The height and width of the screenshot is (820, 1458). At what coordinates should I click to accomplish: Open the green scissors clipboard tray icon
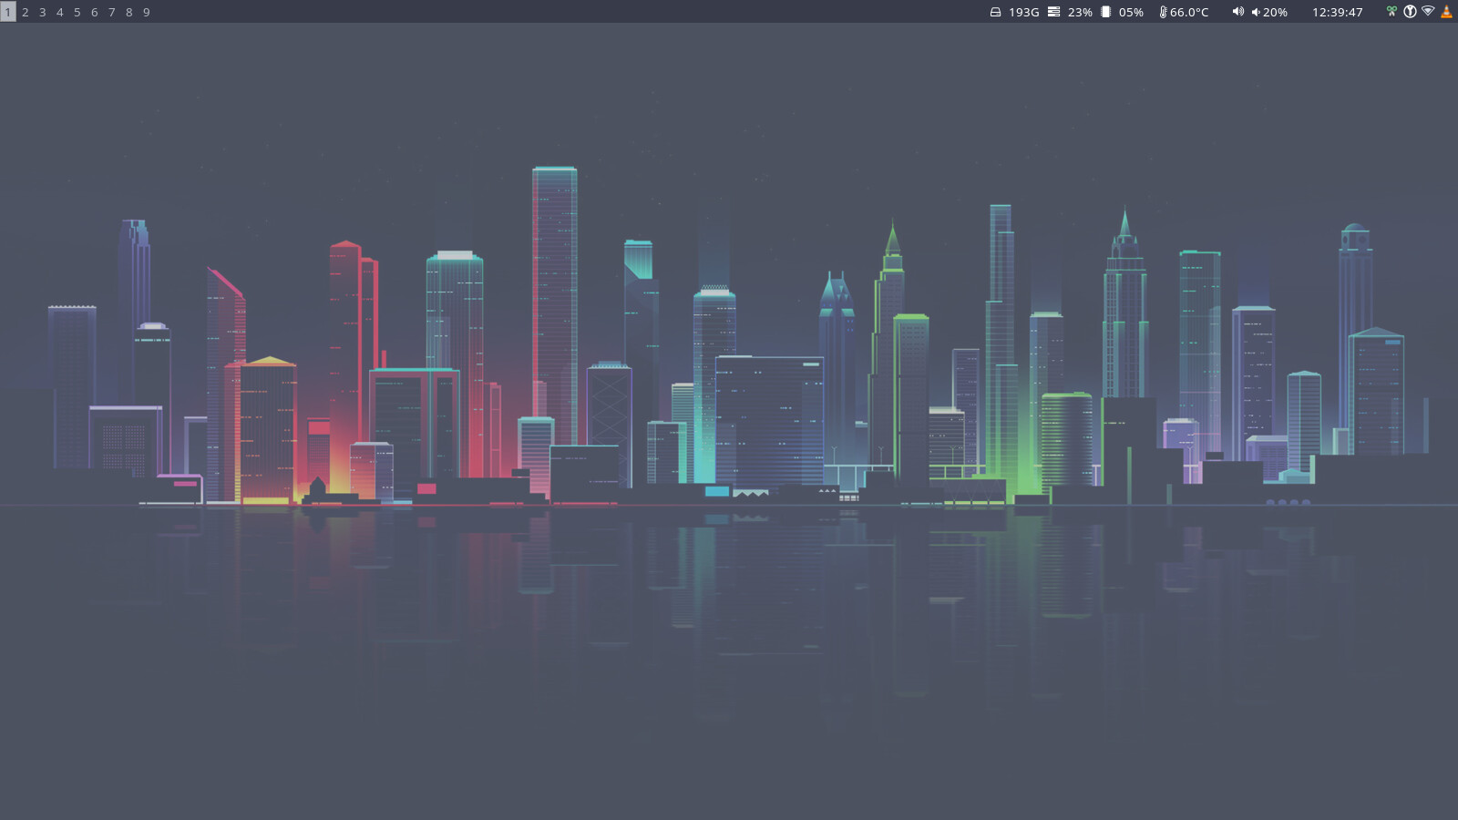click(1391, 12)
